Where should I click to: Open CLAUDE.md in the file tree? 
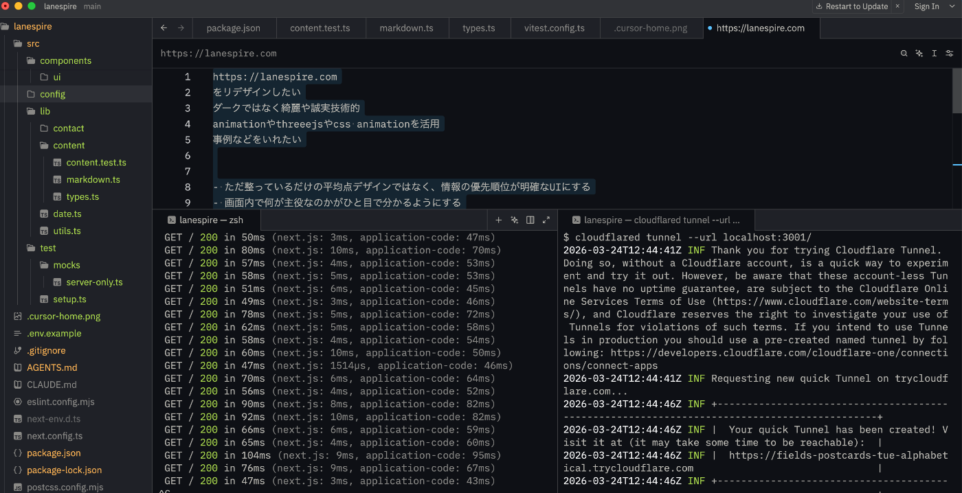pyautogui.click(x=52, y=385)
